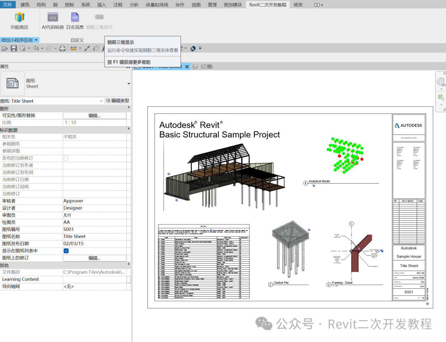Image resolution: width=446 pixels, height=342 pixels.
Task: Customize quick access toolbar dropdown
Action: (200, 48)
